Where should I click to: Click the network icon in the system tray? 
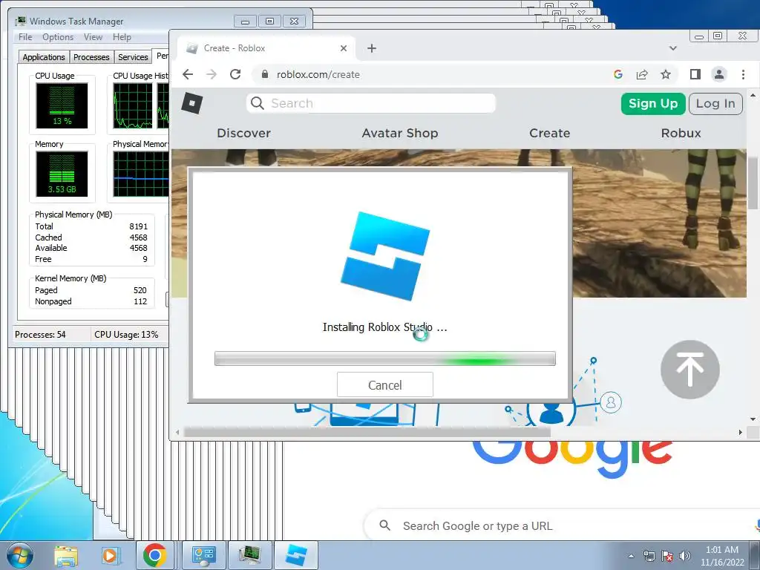(649, 556)
